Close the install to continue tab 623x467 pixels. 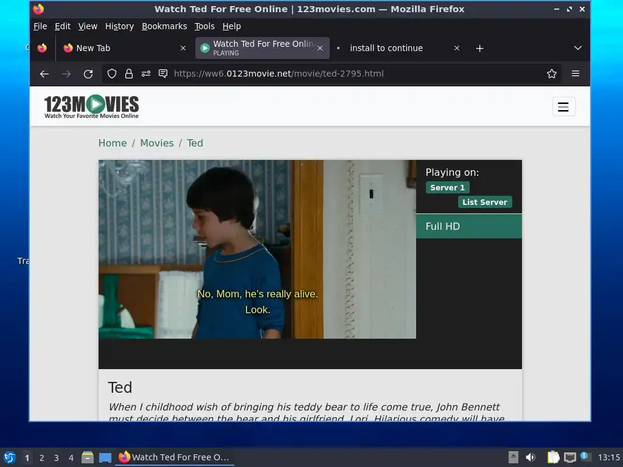tap(457, 48)
